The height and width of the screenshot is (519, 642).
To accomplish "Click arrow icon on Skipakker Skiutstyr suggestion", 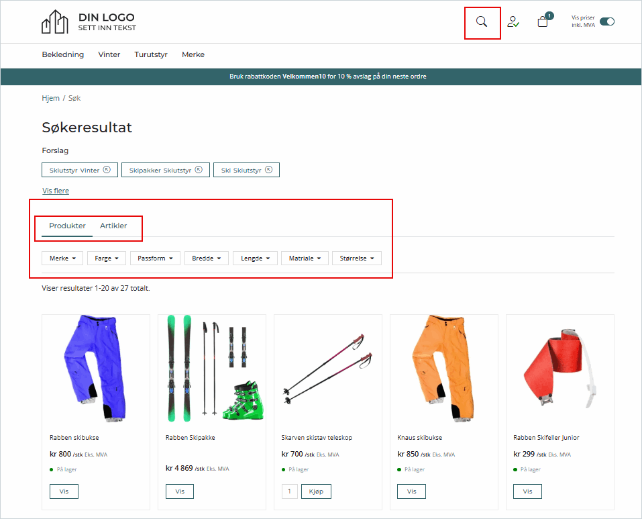I will pos(199,170).
